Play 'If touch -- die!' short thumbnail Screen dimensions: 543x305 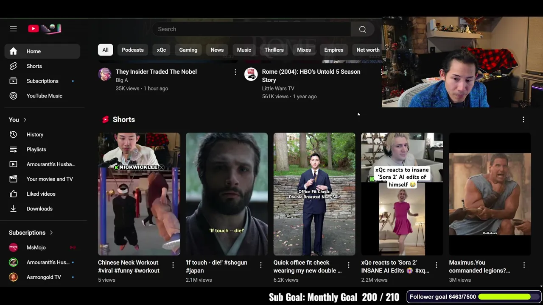pyautogui.click(x=227, y=194)
